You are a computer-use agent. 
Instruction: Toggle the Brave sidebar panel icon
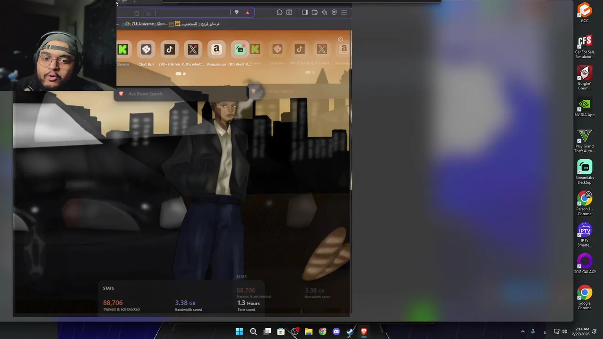click(305, 12)
